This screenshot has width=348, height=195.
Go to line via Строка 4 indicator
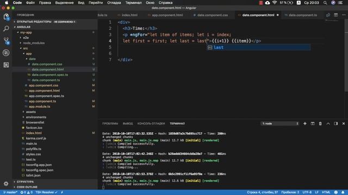262,192
